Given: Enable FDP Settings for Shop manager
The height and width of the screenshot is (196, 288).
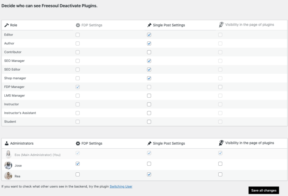Looking at the screenshot, I should (78, 78).
